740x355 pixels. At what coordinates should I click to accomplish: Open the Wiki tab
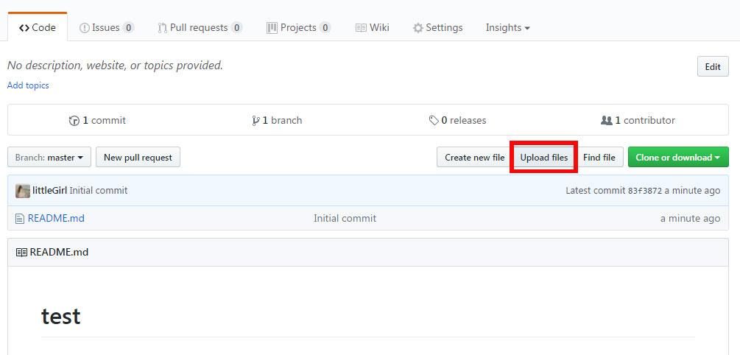373,27
